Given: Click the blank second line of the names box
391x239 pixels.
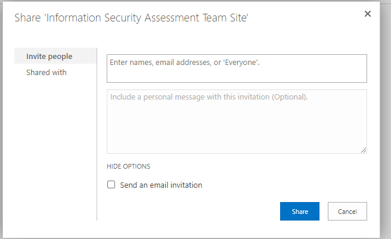Looking at the screenshot, I should click(x=237, y=75).
